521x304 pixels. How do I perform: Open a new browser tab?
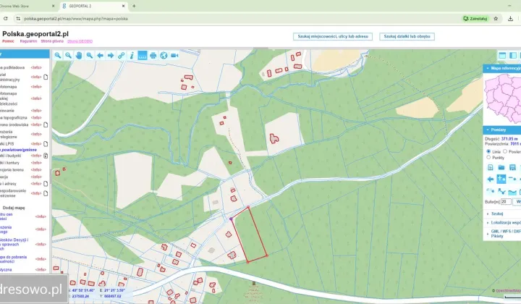pyautogui.click(x=134, y=6)
